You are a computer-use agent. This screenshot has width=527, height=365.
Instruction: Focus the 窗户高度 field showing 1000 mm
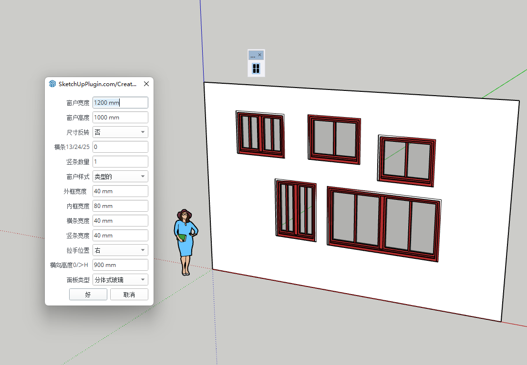coord(120,117)
